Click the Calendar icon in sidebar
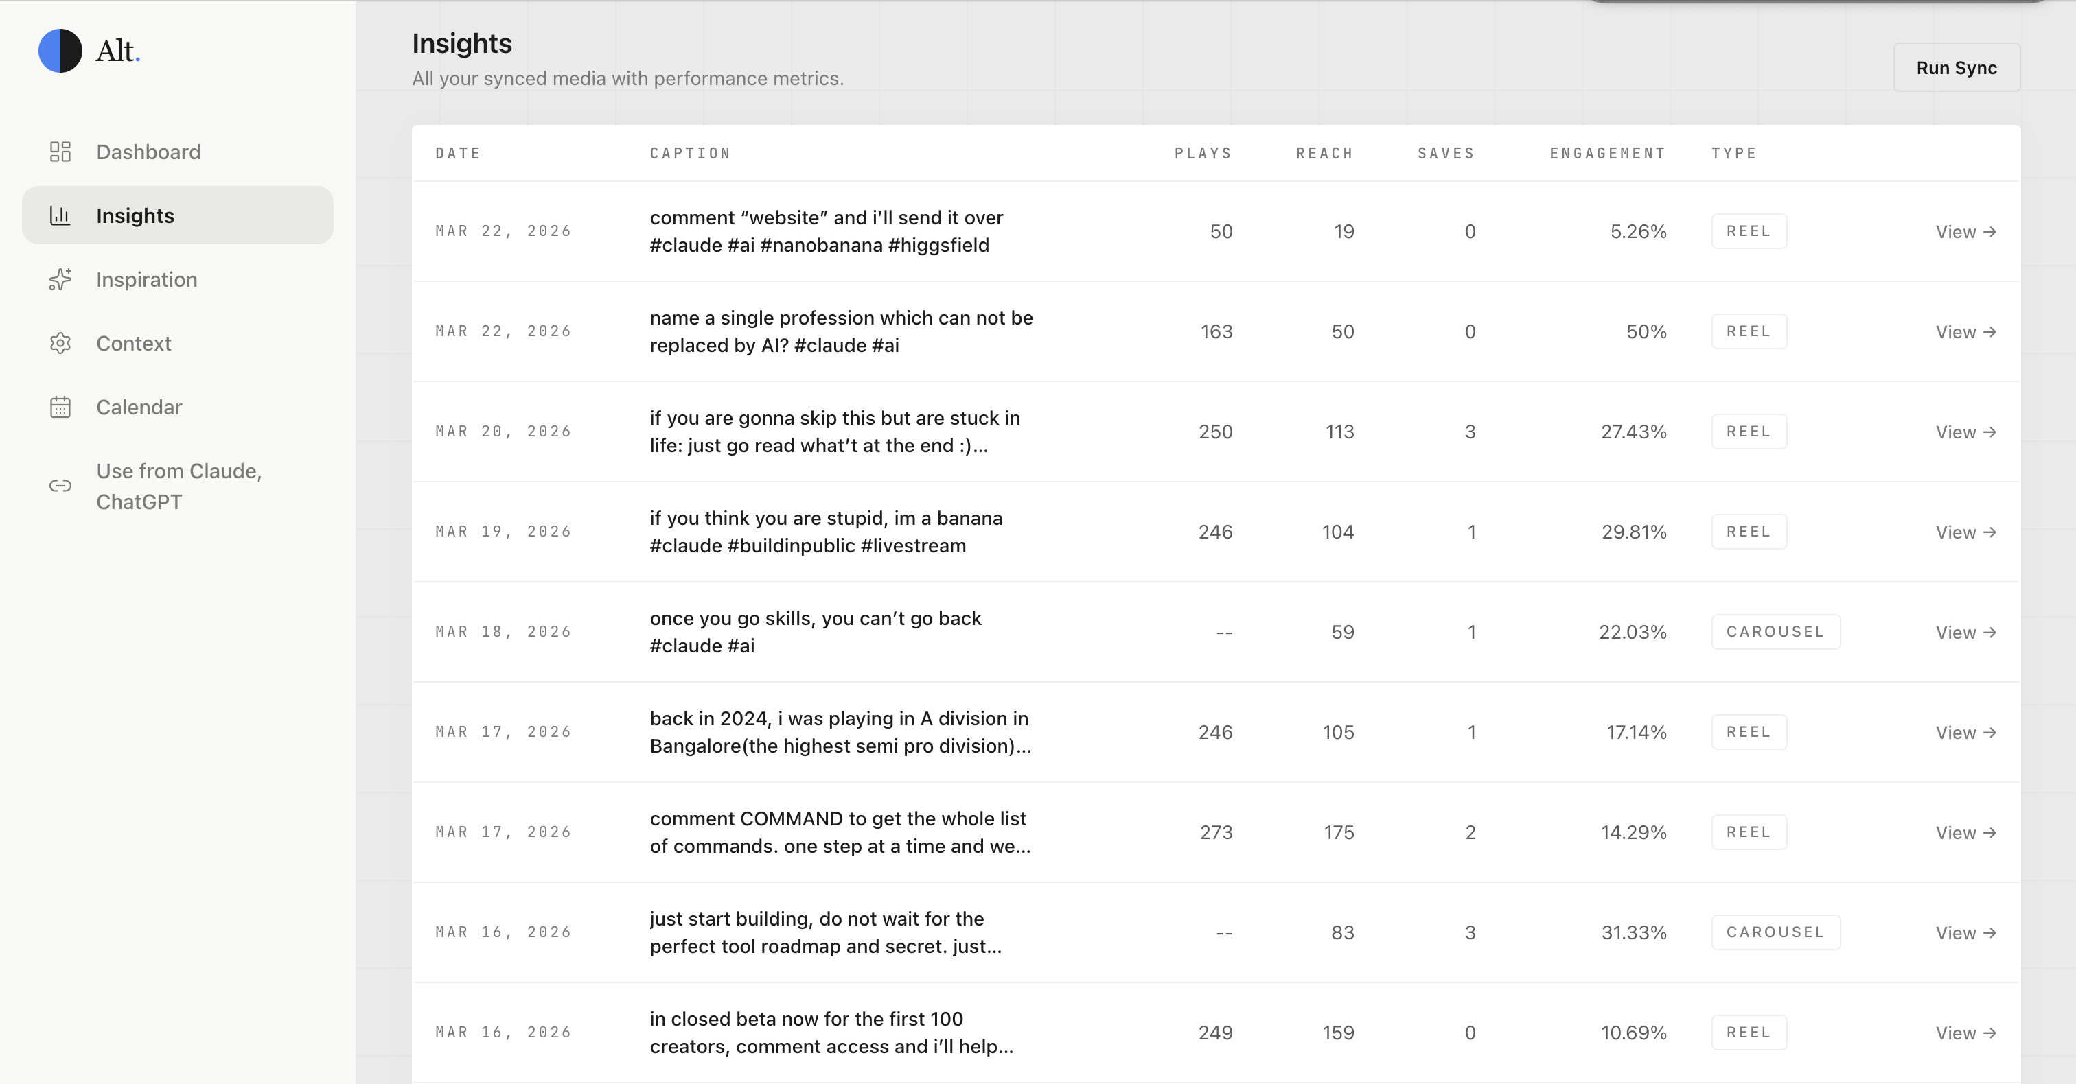Screen dimensions: 2076x1084 (x=60, y=407)
